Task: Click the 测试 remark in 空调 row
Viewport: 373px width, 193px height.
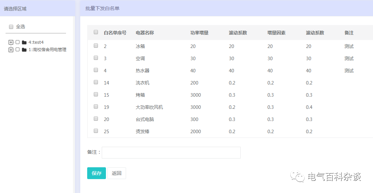Action: (x=349, y=59)
